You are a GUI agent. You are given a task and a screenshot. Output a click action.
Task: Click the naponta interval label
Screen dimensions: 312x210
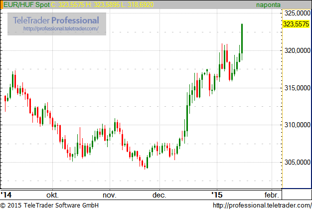[268, 5]
